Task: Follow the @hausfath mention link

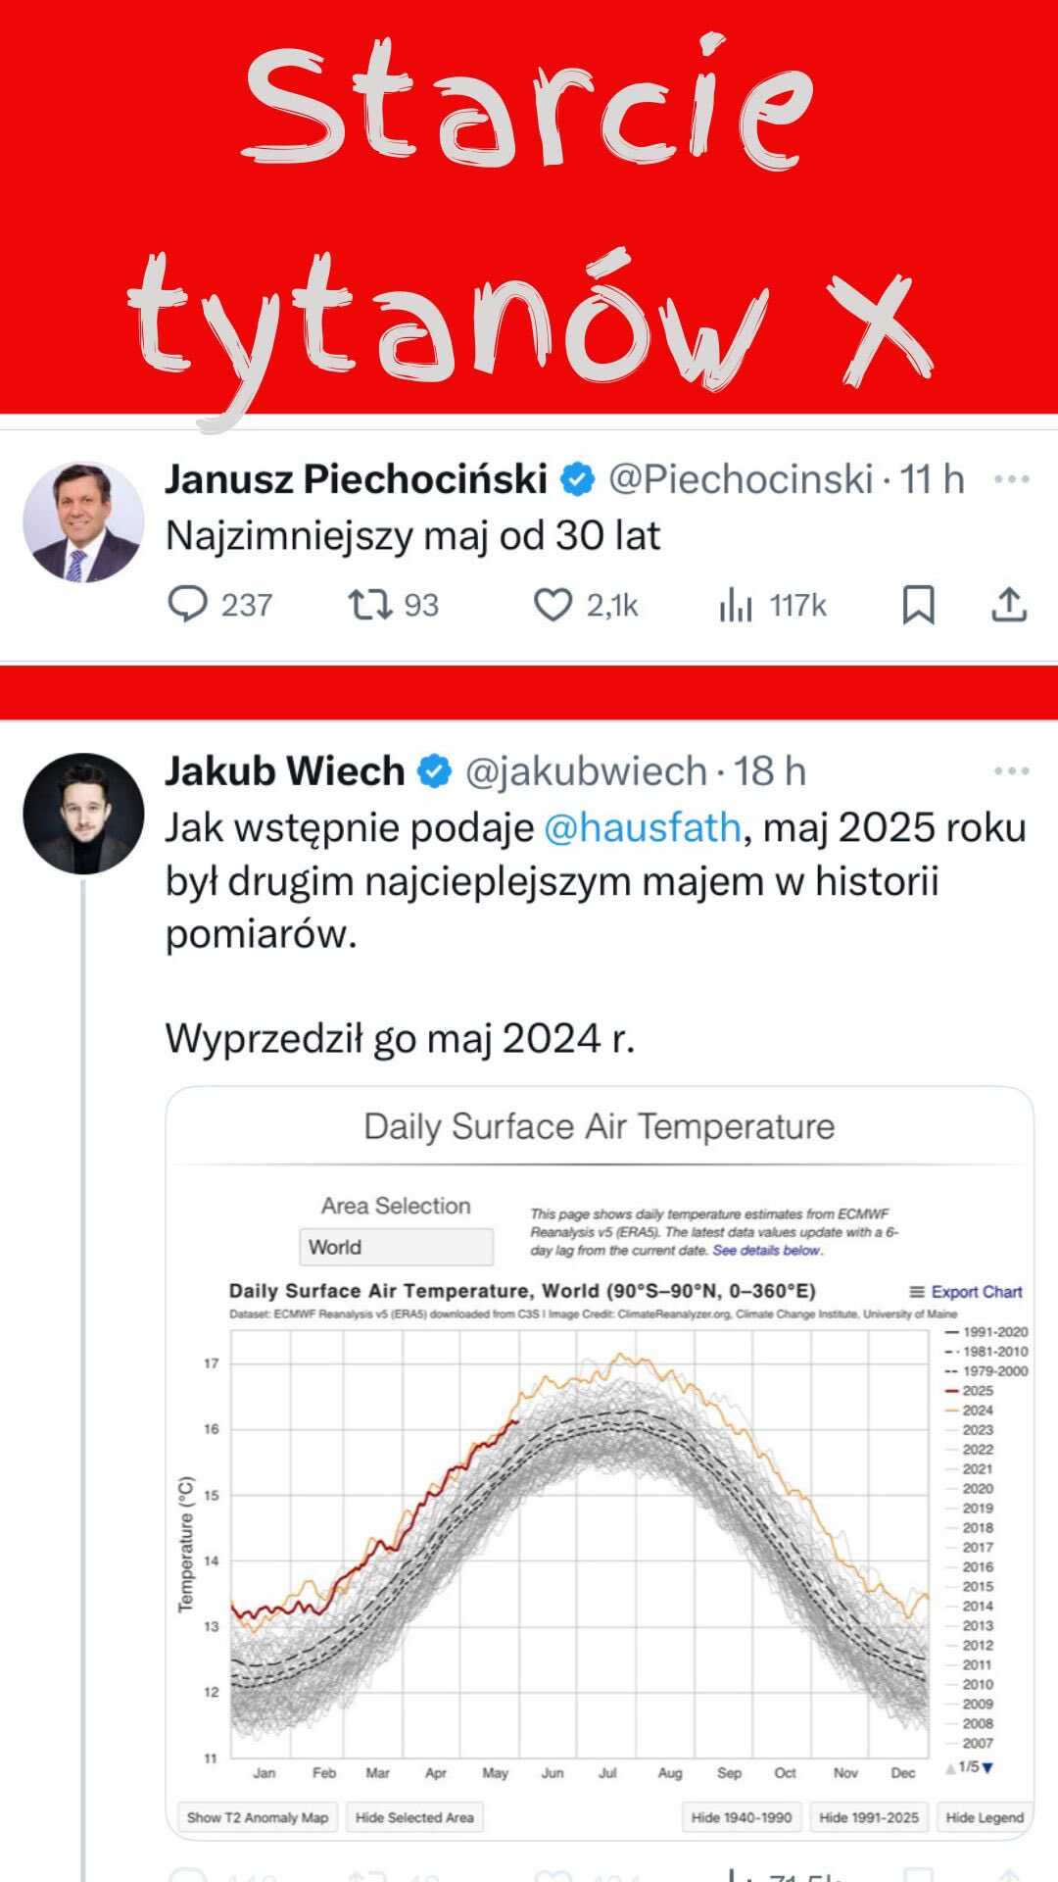Action: tap(642, 828)
